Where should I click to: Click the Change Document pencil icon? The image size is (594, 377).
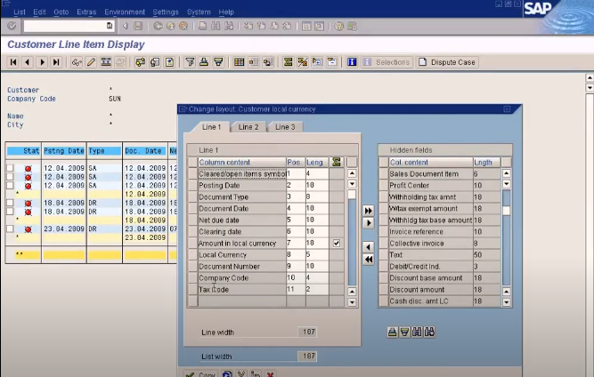[91, 62]
